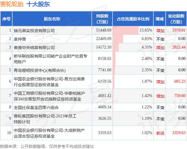Viewport: 187px width, 149px height.
Task: Click the 易方达消费行业股票型证券投资基金 shareholder
Action: pyautogui.click(x=49, y=82)
